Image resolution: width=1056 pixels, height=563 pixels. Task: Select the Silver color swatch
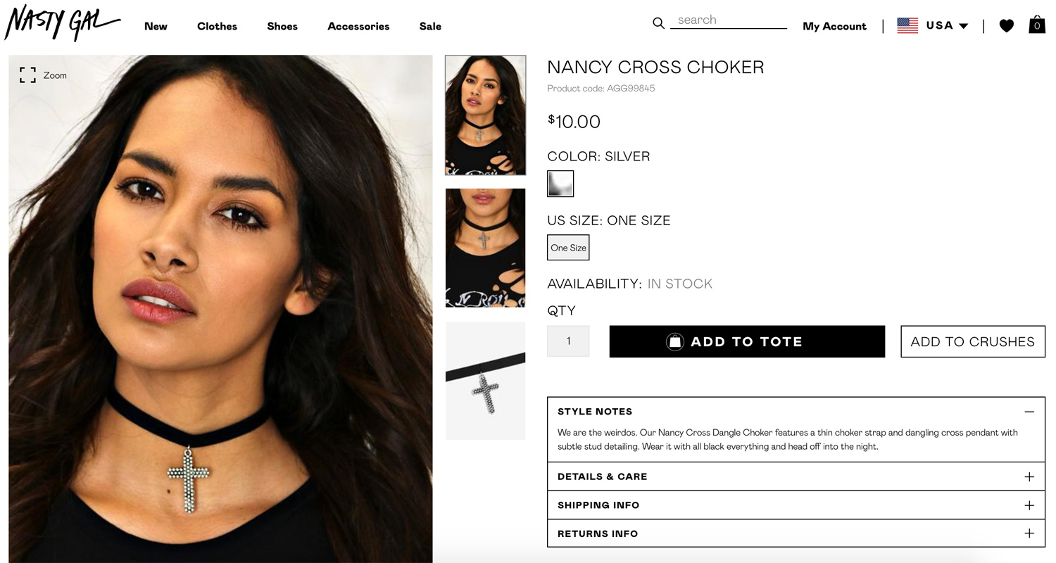(560, 184)
